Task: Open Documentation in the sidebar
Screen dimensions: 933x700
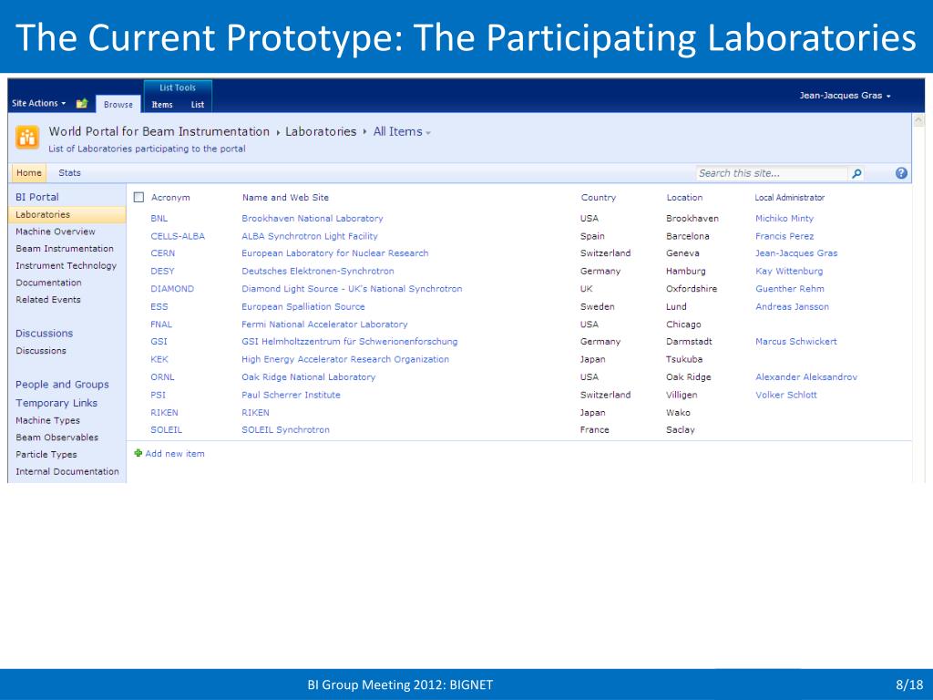Action: pyautogui.click(x=48, y=283)
